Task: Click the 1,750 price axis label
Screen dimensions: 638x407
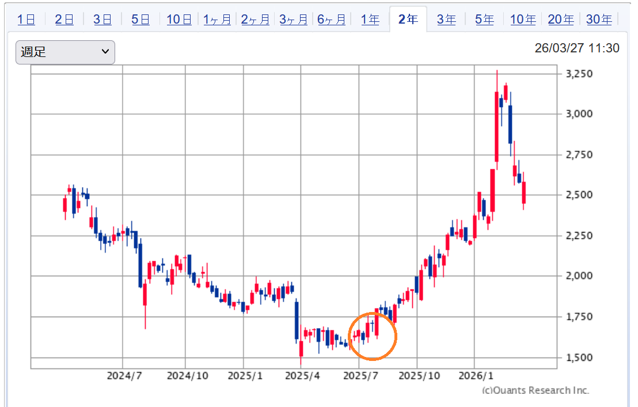Action: (x=579, y=316)
